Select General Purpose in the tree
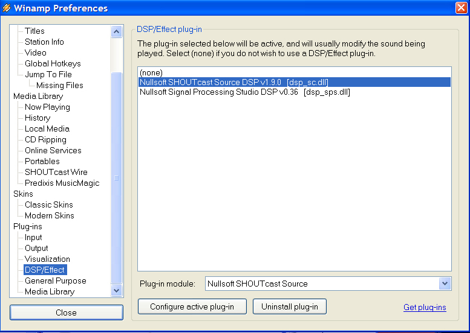Viewport: 470px width, 333px height. 55,281
